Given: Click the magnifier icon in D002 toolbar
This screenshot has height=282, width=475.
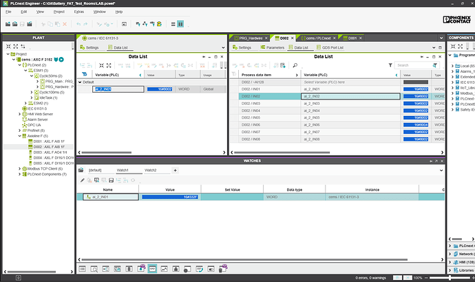Looking at the screenshot, I should (x=294, y=65).
